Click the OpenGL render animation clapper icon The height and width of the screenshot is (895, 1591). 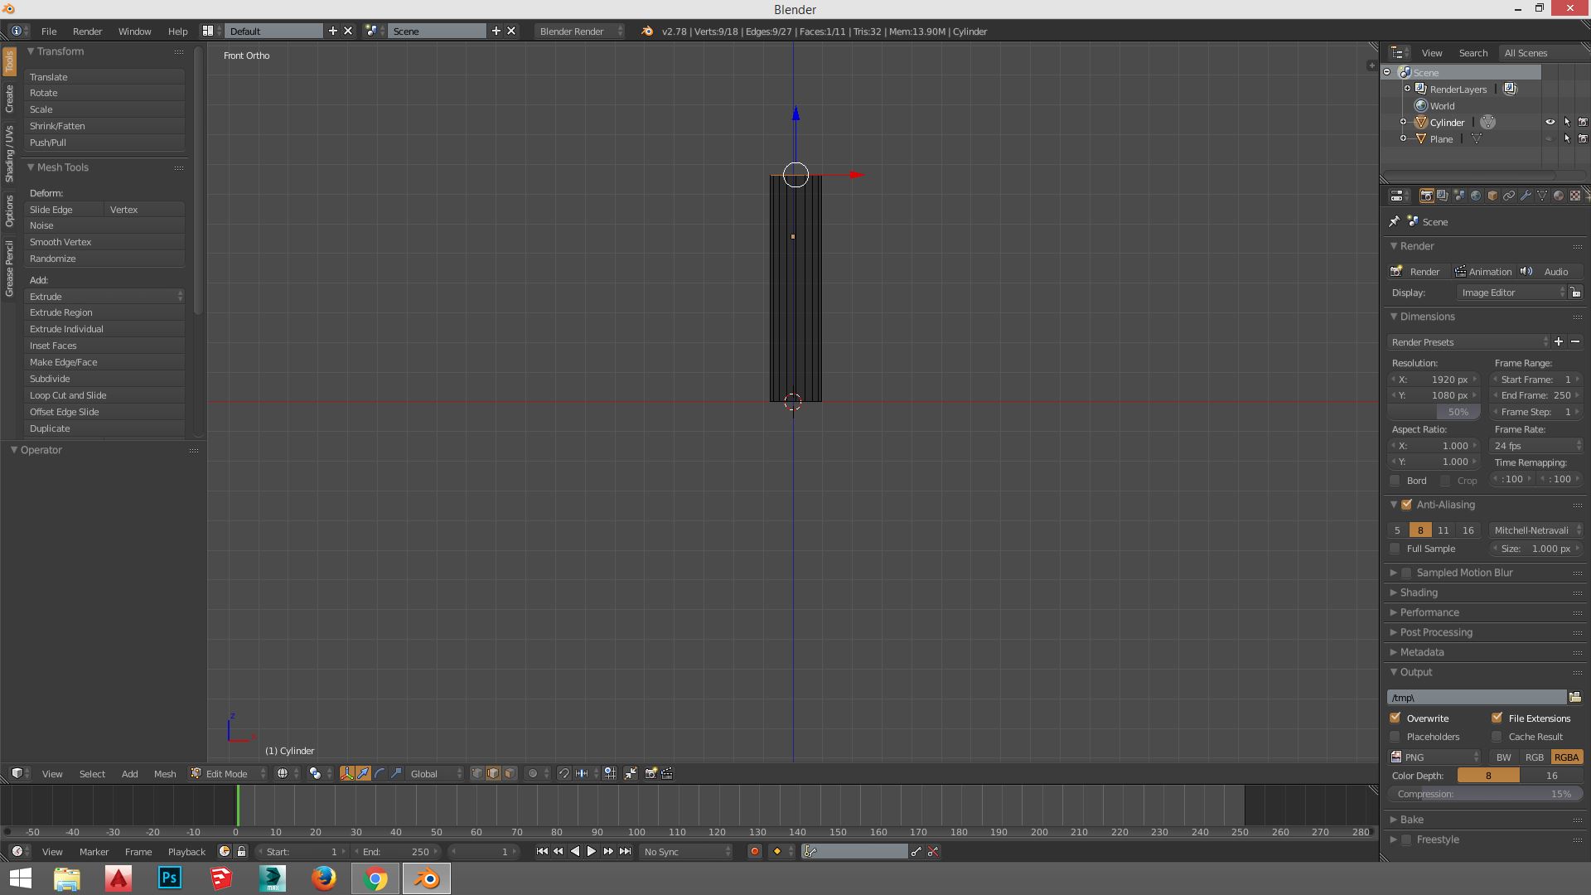pyautogui.click(x=667, y=773)
